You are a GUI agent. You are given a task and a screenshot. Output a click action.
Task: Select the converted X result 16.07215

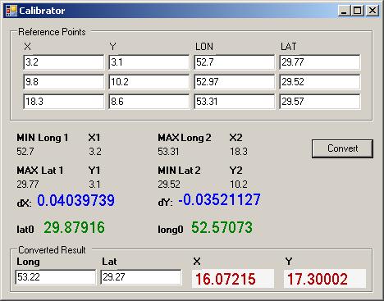233,279
